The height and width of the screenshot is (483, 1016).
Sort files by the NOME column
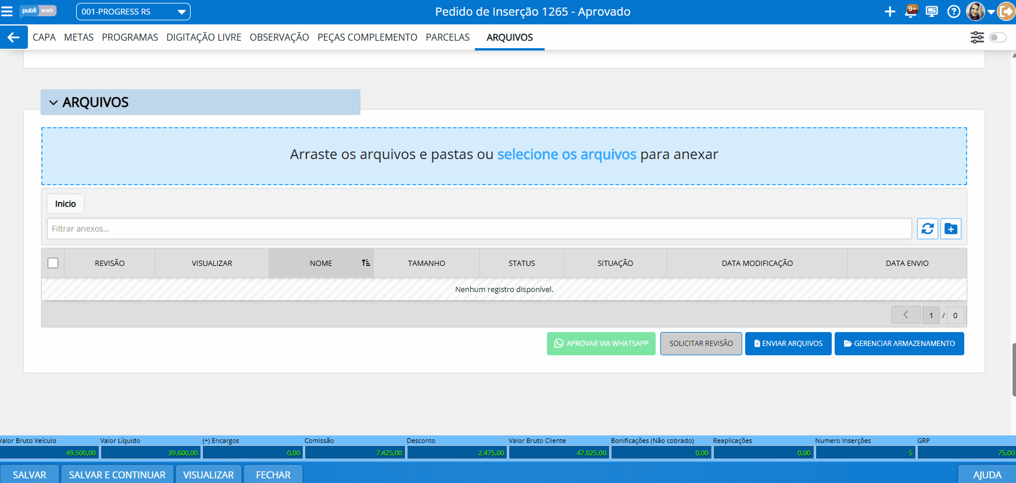point(321,263)
